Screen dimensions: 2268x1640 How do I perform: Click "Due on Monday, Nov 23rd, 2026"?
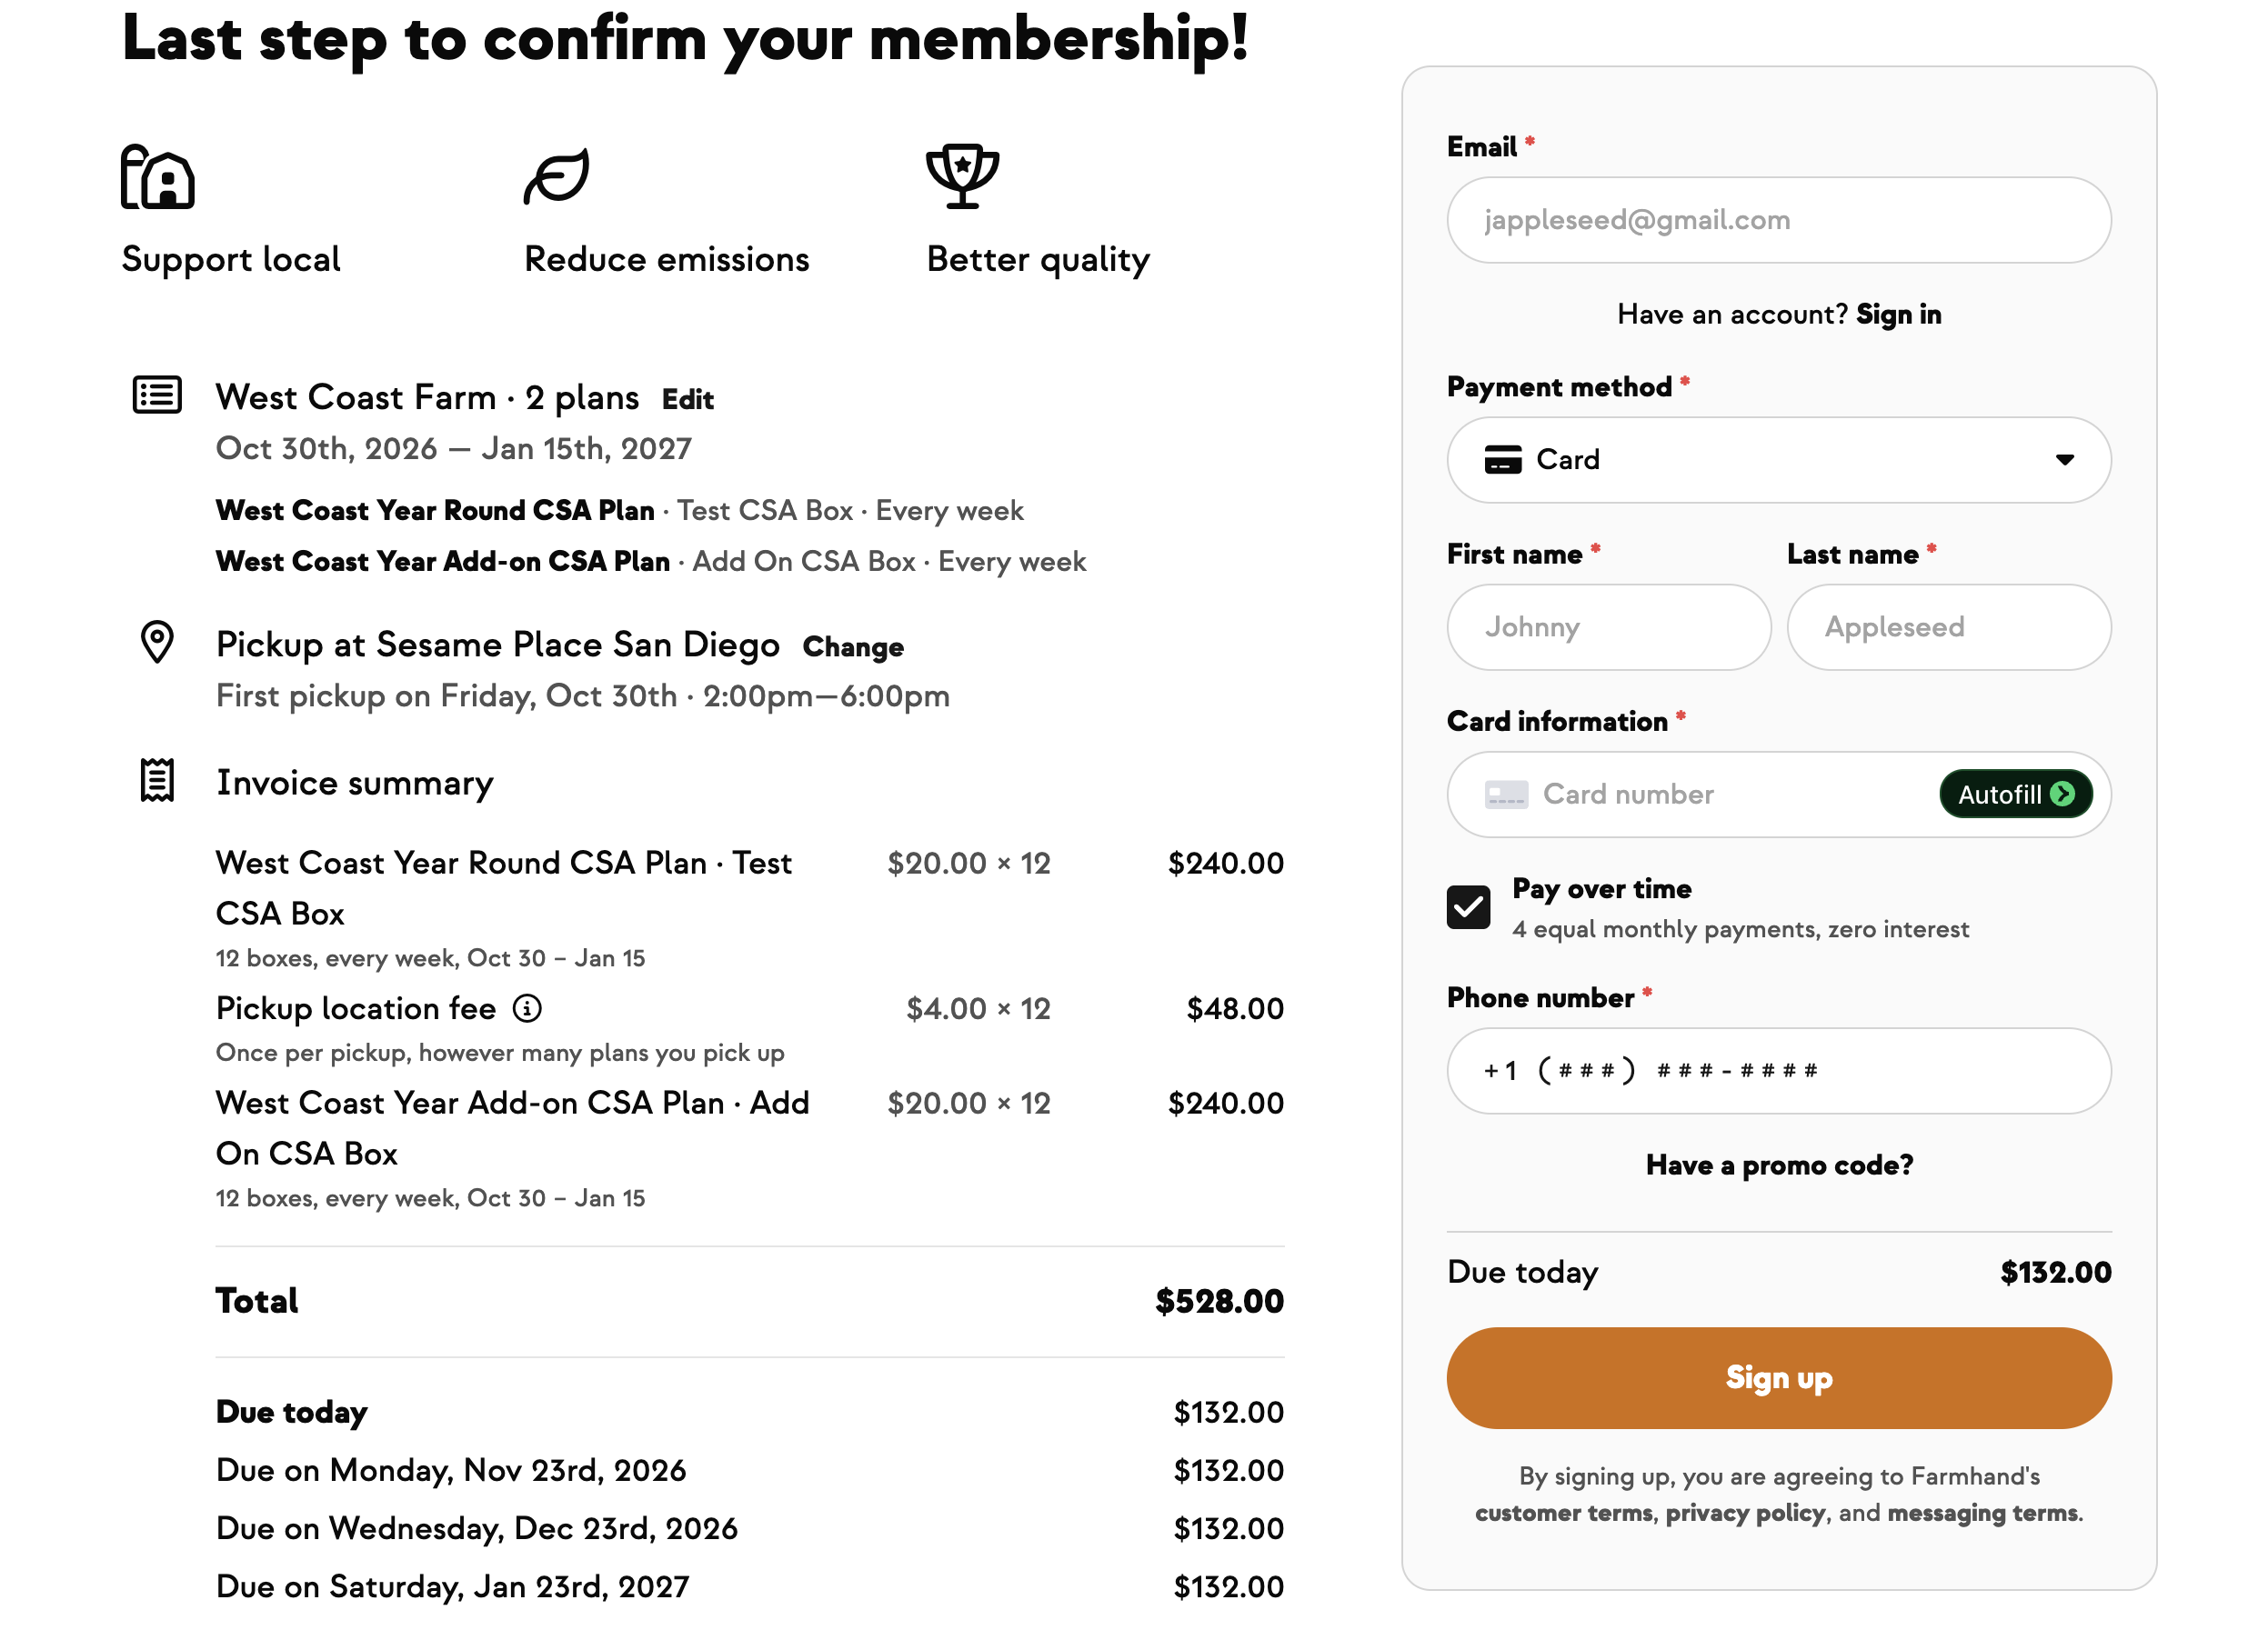[x=451, y=1471]
